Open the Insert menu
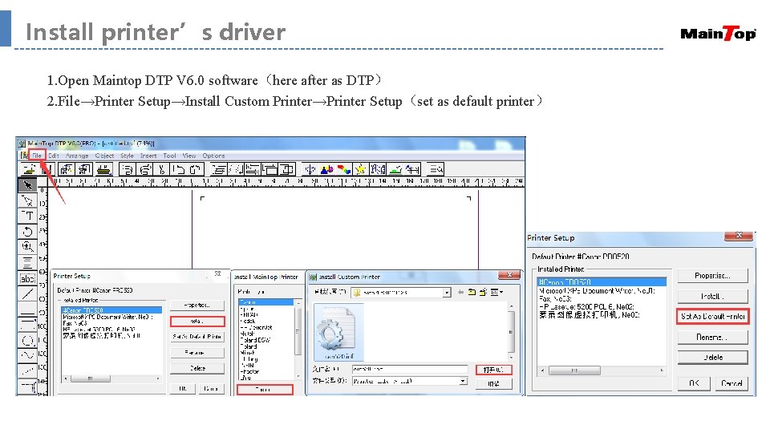The width and height of the screenshot is (770, 433). coord(148,156)
